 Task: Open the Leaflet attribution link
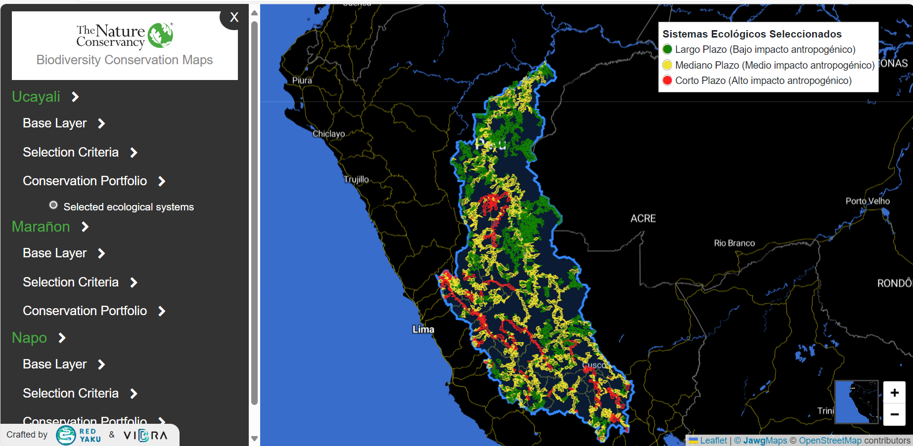tap(713, 441)
